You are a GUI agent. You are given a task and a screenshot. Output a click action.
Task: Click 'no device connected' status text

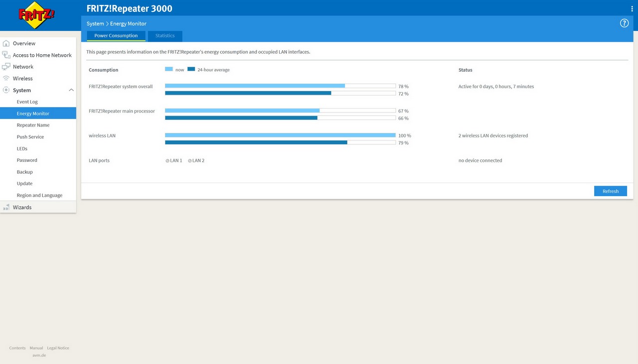point(480,161)
